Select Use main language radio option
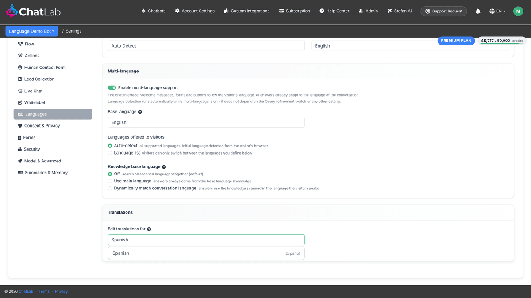 [x=110, y=181]
